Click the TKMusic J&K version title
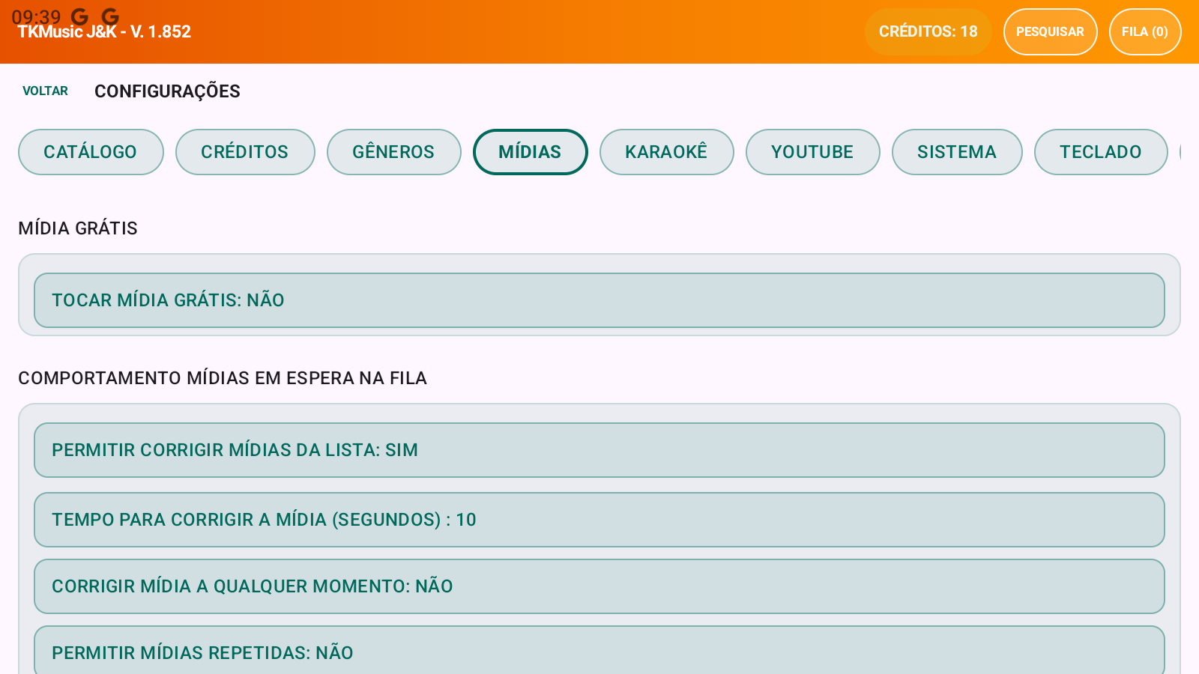 tap(104, 31)
